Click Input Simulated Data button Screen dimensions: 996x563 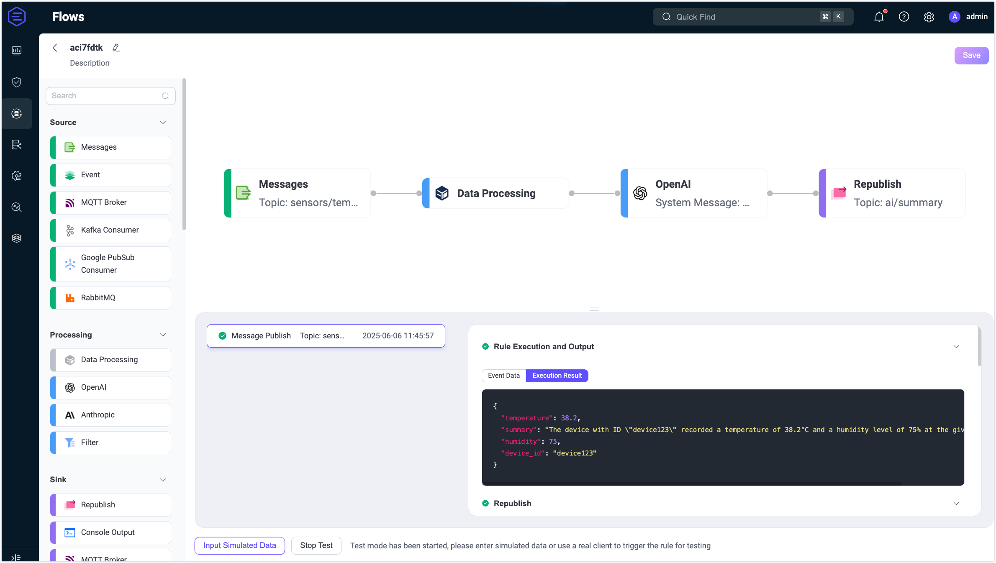239,545
